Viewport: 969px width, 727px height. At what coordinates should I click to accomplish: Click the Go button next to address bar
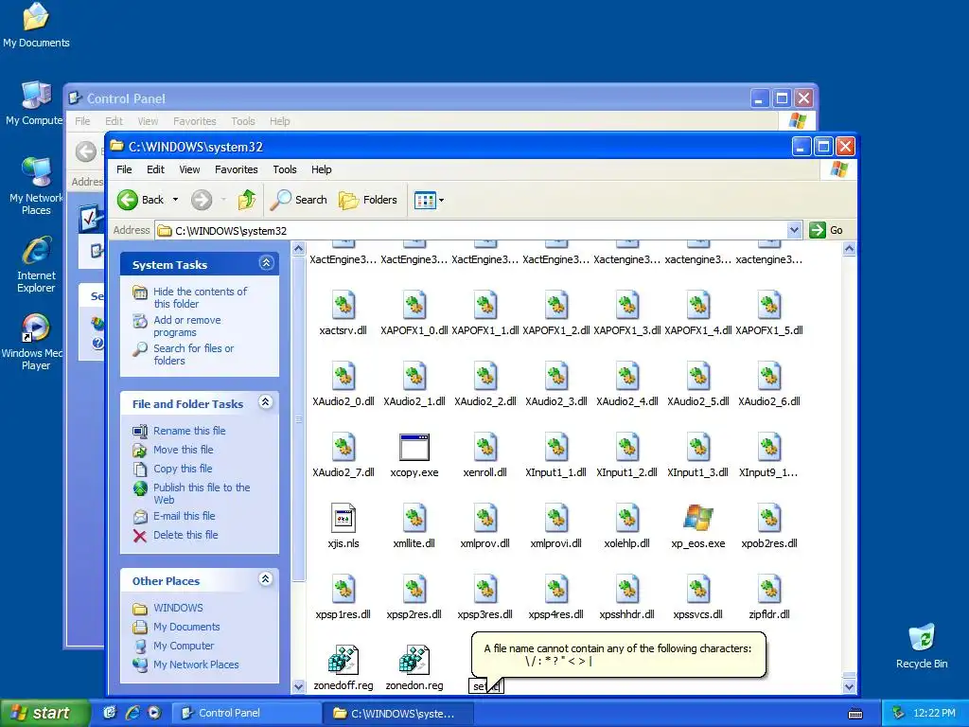(826, 230)
